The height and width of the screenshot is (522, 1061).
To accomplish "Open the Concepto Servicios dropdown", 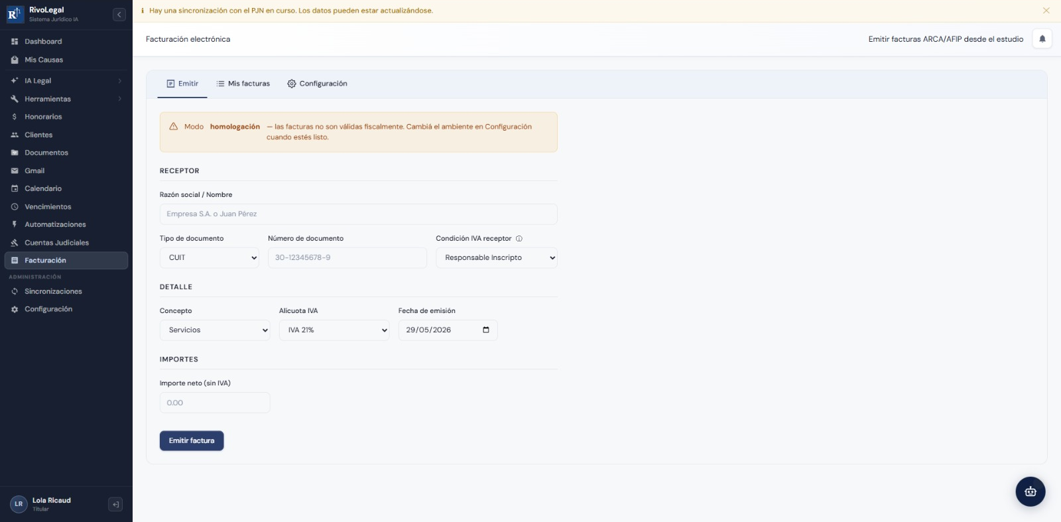I will point(215,330).
